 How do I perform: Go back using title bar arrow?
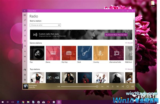[x=25, y=11]
